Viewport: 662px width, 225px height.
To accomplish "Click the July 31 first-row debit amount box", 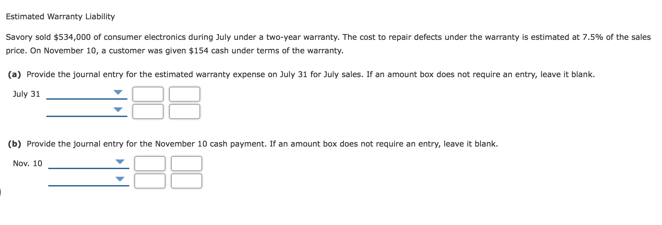I will pos(148,94).
